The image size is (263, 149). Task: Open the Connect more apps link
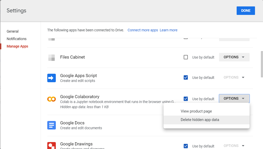tap(143, 30)
